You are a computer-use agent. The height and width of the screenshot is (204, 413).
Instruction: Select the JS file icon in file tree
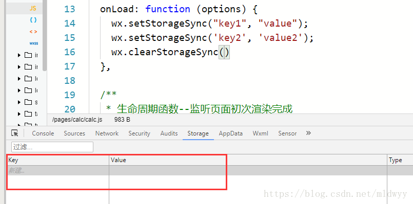(33, 8)
